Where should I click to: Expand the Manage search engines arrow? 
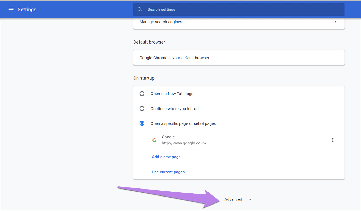tap(335, 22)
